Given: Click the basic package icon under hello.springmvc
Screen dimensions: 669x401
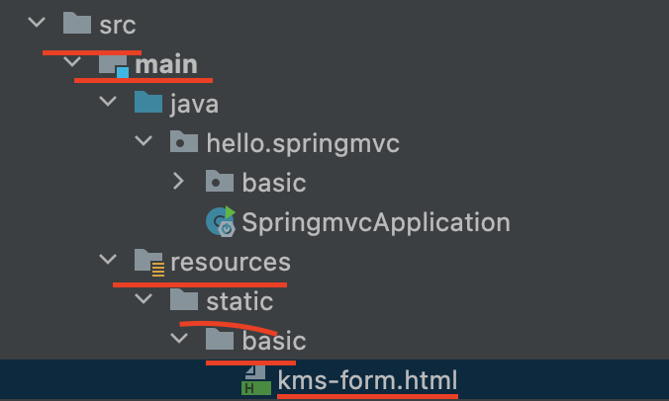Looking at the screenshot, I should [220, 182].
